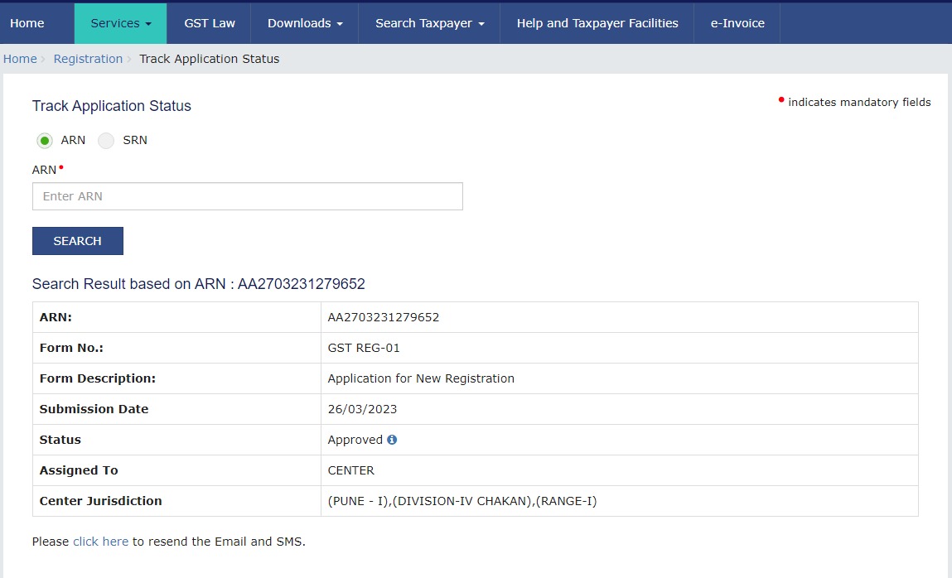Select the ARN radio button

click(x=44, y=141)
